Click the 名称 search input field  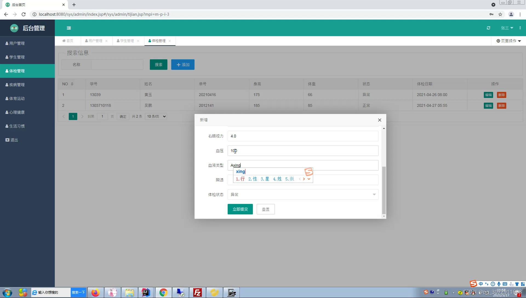tap(117, 65)
